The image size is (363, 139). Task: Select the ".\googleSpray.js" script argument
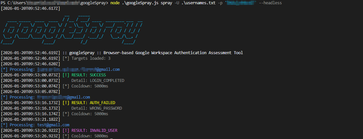[x=140, y=3]
